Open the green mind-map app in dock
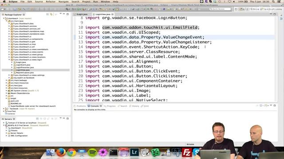Viewport: 284px width, 159px height. pyautogui.click(x=155, y=152)
